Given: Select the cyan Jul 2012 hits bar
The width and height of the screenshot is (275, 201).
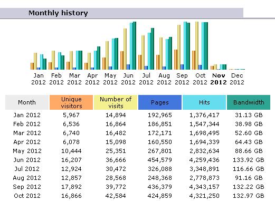Looking at the screenshot, I should [x=149, y=51].
